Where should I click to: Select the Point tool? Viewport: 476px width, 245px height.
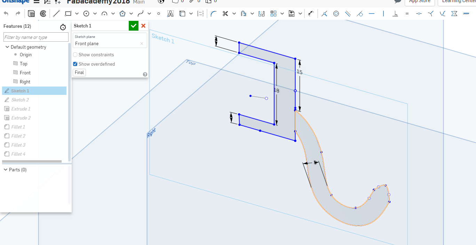click(159, 14)
